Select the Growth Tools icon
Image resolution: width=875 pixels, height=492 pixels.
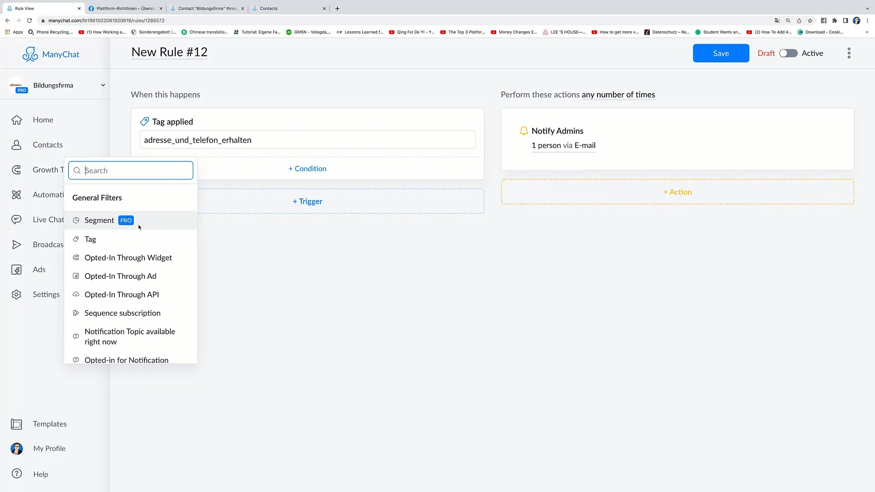click(16, 169)
